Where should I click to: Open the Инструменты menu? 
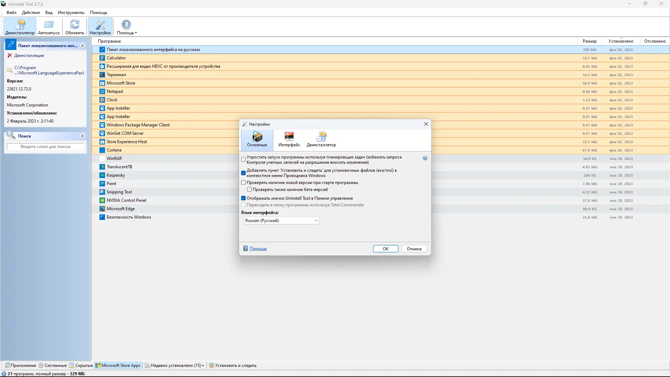click(71, 13)
